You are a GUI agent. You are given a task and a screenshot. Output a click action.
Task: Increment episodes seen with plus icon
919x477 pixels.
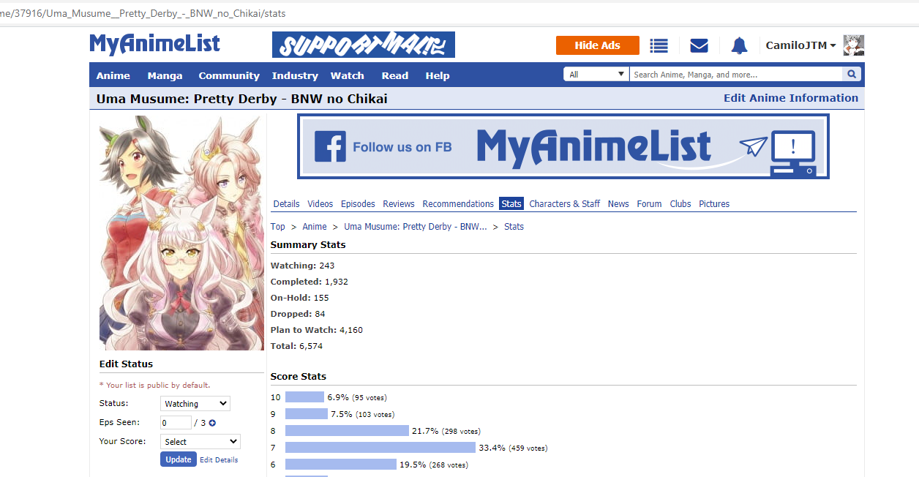pyautogui.click(x=212, y=423)
